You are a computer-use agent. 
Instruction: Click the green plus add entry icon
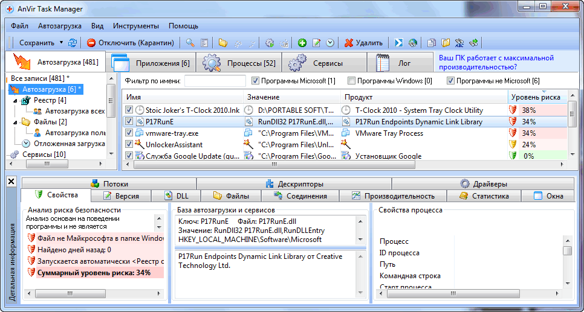tap(302, 43)
